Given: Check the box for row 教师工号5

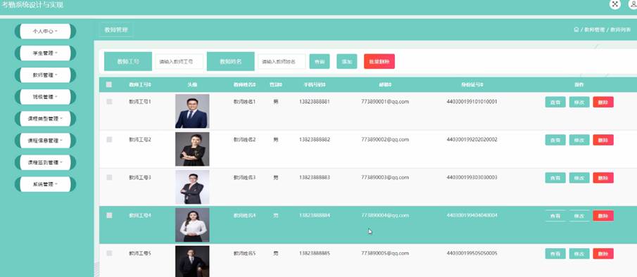Looking at the screenshot, I should [109, 253].
